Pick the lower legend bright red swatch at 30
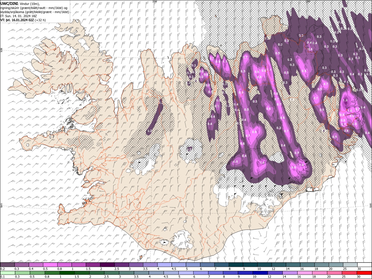 point(364,273)
